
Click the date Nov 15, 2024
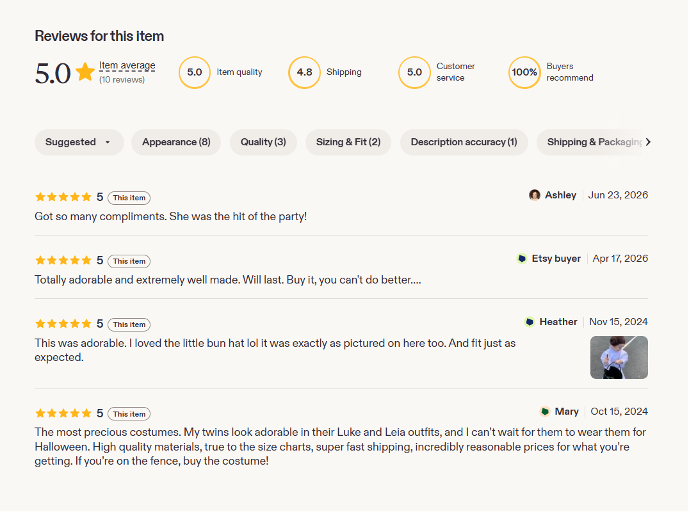619,322
